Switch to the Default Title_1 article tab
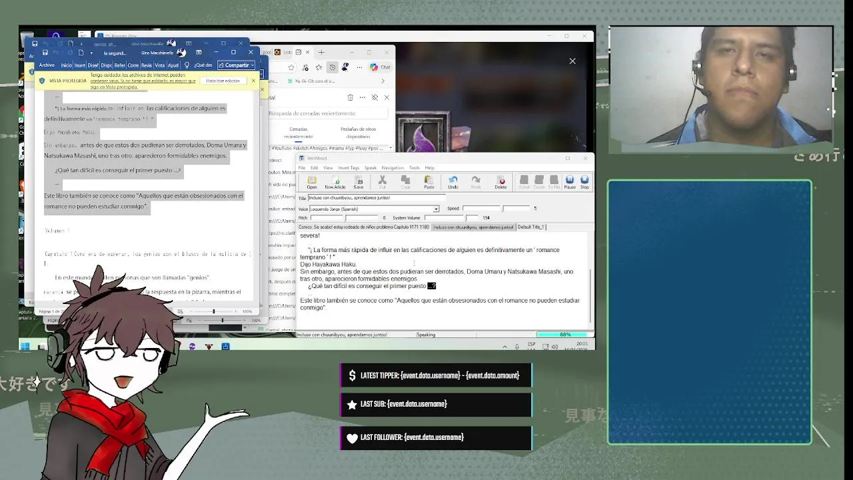Screen dimensions: 853x480 click(530, 227)
